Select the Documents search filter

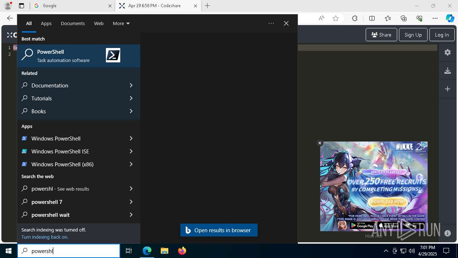click(x=73, y=23)
